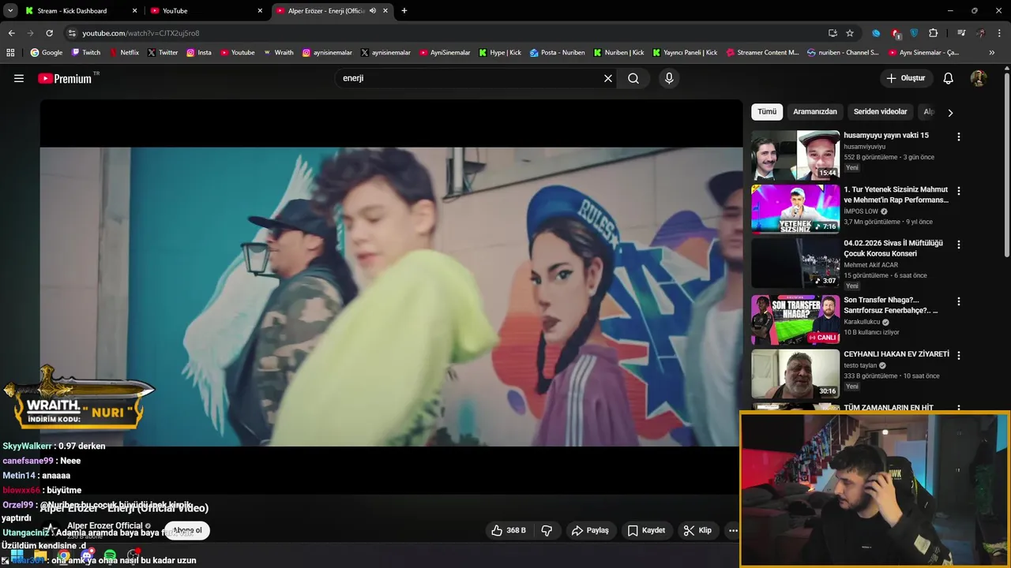This screenshot has width=1011, height=568.
Task: Dislike the video with thumbs-down
Action: 547,530
